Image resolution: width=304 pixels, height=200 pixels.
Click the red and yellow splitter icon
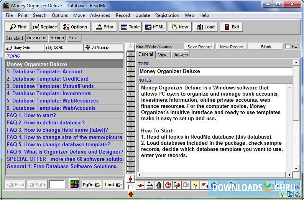(130, 194)
